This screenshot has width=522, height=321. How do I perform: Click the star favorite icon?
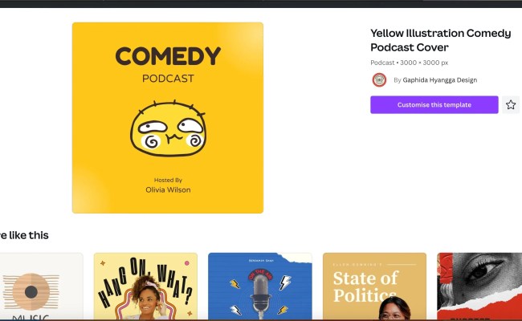[x=511, y=105]
